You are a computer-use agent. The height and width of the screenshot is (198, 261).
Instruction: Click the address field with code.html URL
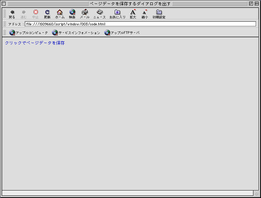pos(140,24)
